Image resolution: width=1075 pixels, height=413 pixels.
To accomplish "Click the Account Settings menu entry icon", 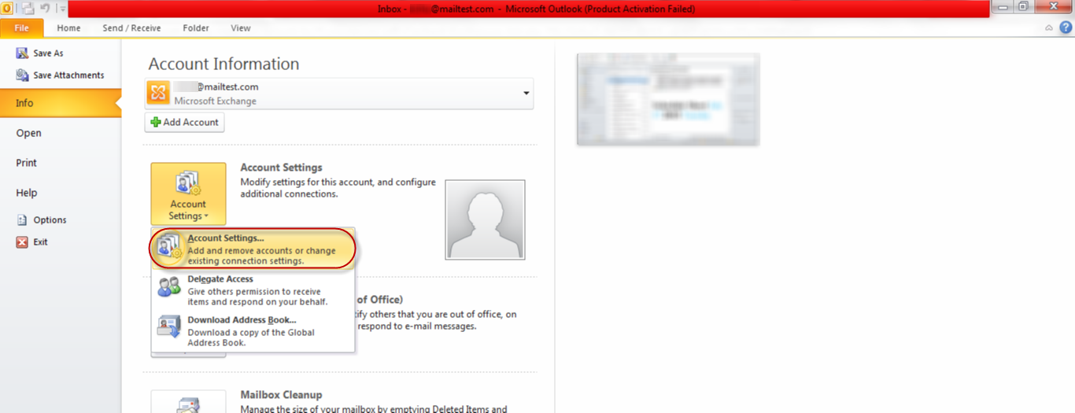I will pos(169,247).
